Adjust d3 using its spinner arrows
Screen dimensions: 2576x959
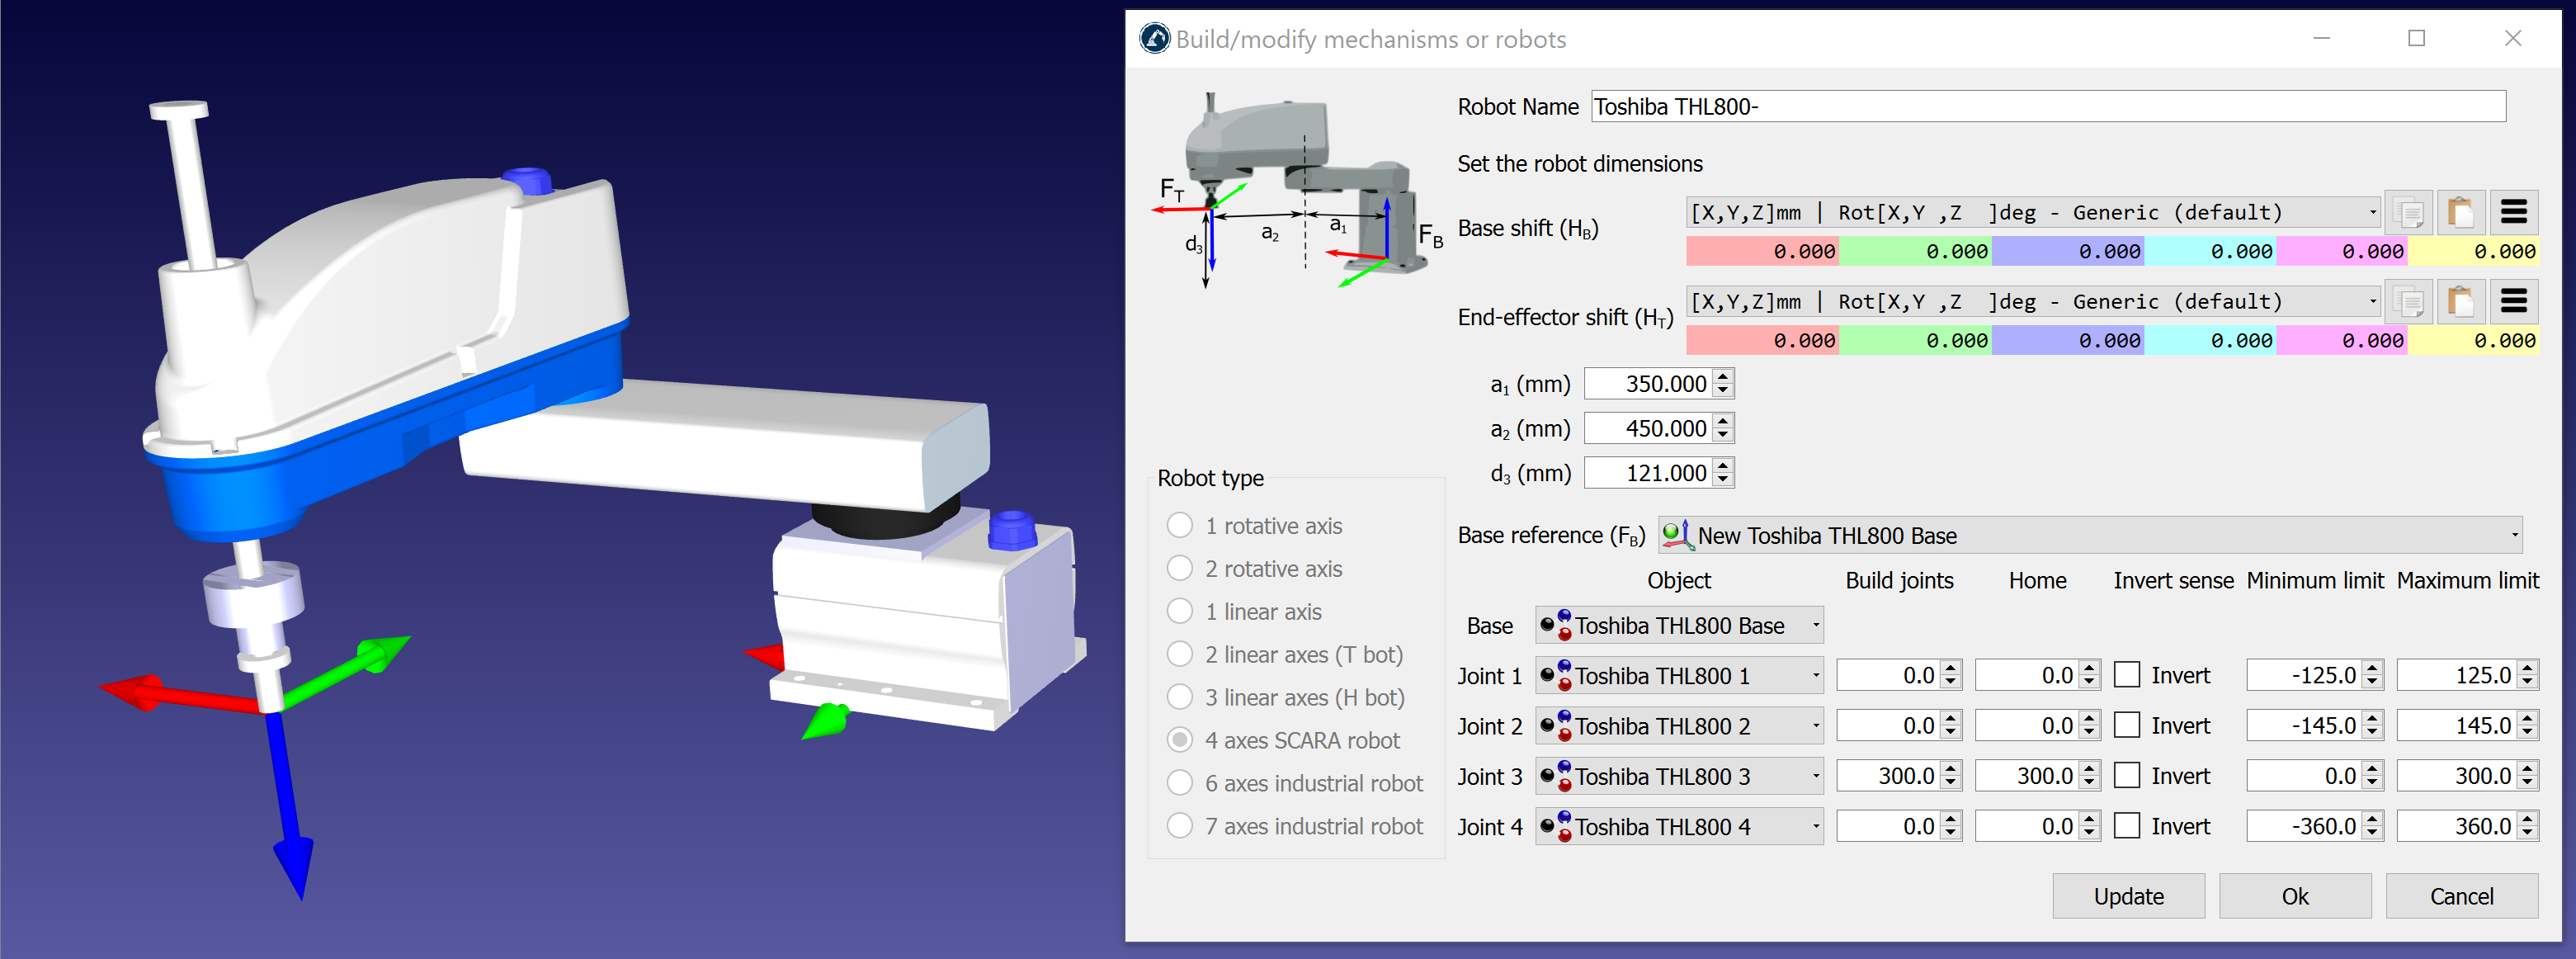1723,474
